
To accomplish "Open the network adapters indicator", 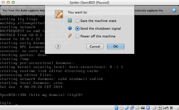I will [132, 108].
